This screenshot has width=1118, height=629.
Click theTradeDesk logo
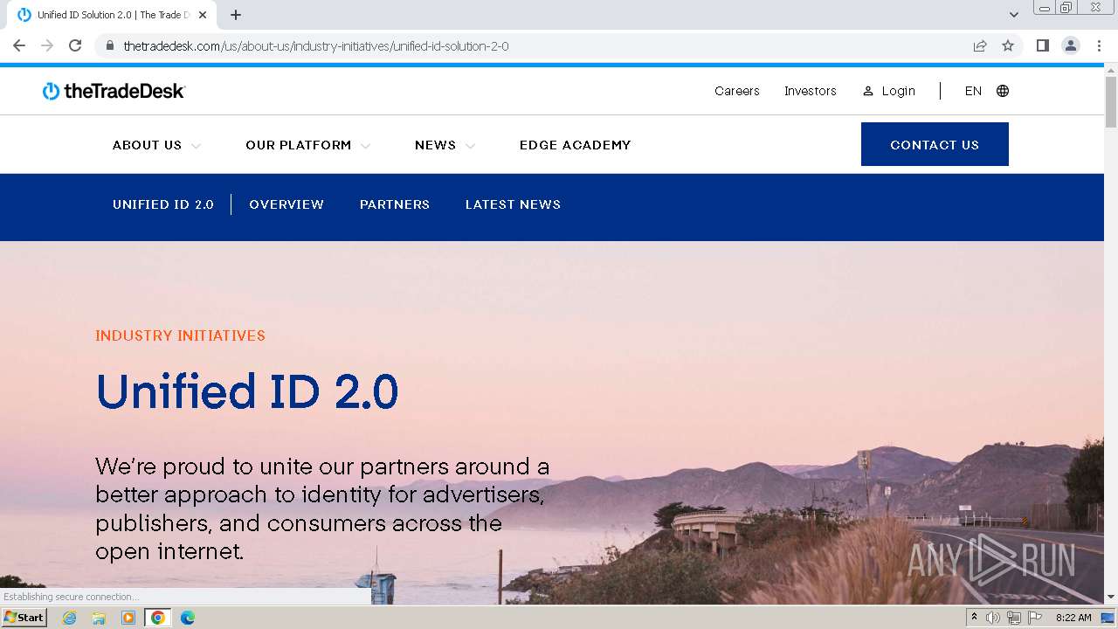pos(114,91)
